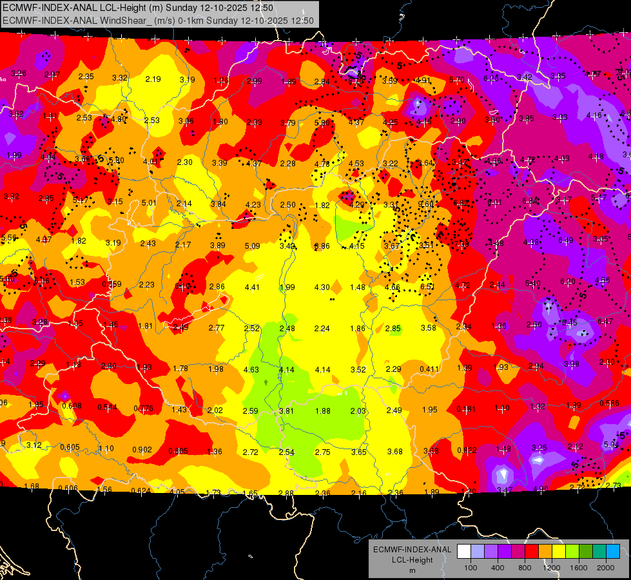
Task: Select the 9.60 wind shear value on map
Action: (x=426, y=204)
